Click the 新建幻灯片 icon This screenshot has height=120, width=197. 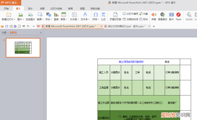[9, 15]
